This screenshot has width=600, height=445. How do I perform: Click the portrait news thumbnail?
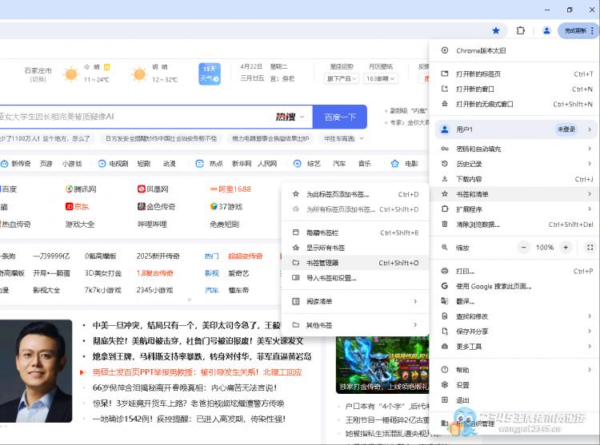pos(36,371)
